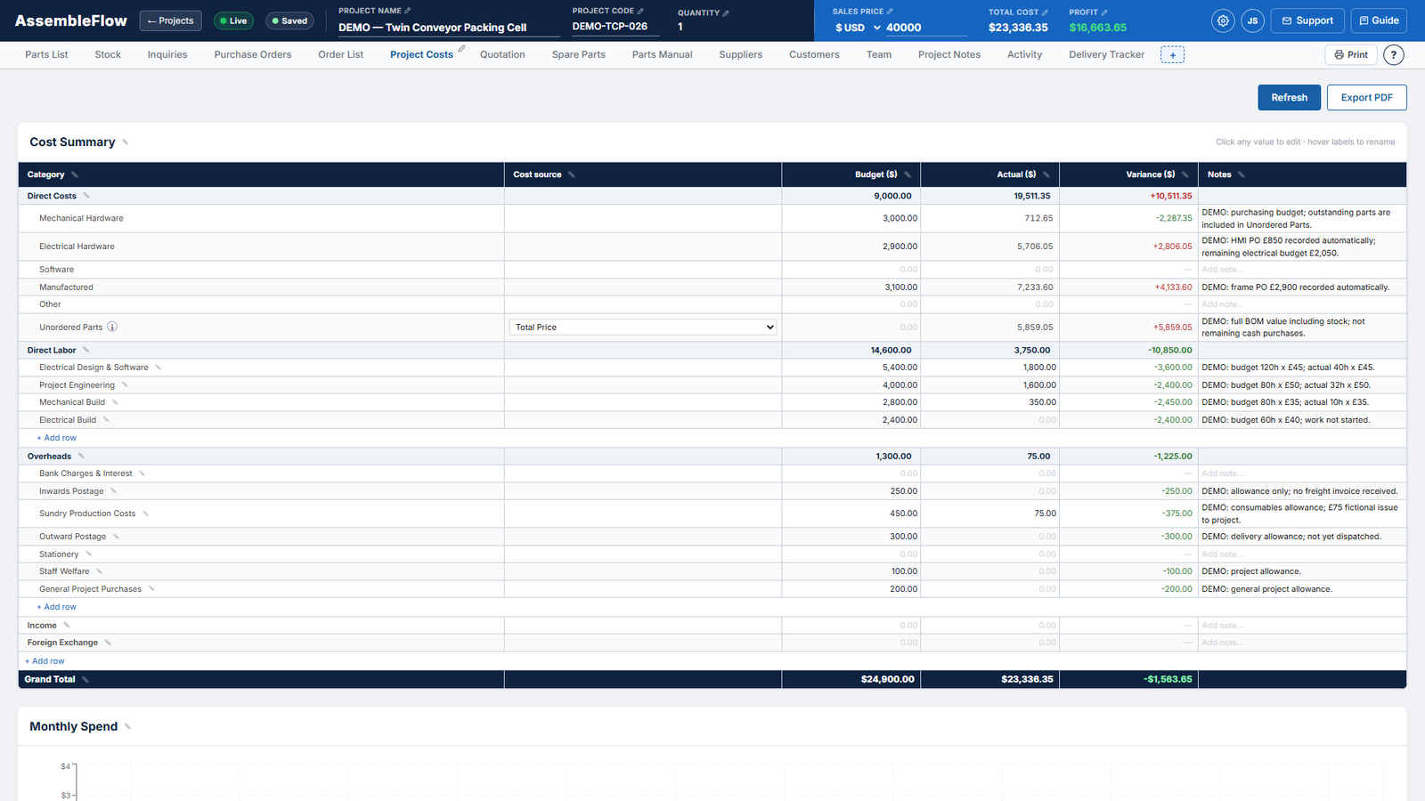Open the JS user avatar menu
1425x801 pixels.
(x=1252, y=20)
